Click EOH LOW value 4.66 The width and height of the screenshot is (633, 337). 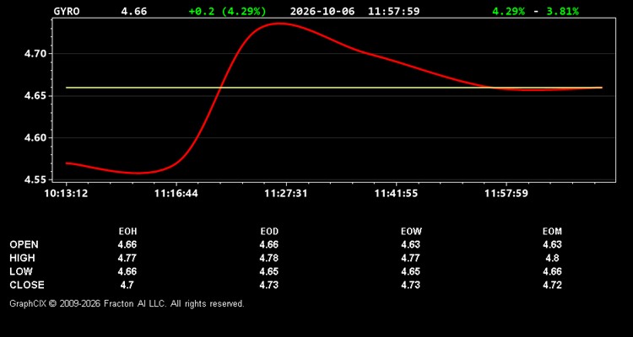point(127,271)
